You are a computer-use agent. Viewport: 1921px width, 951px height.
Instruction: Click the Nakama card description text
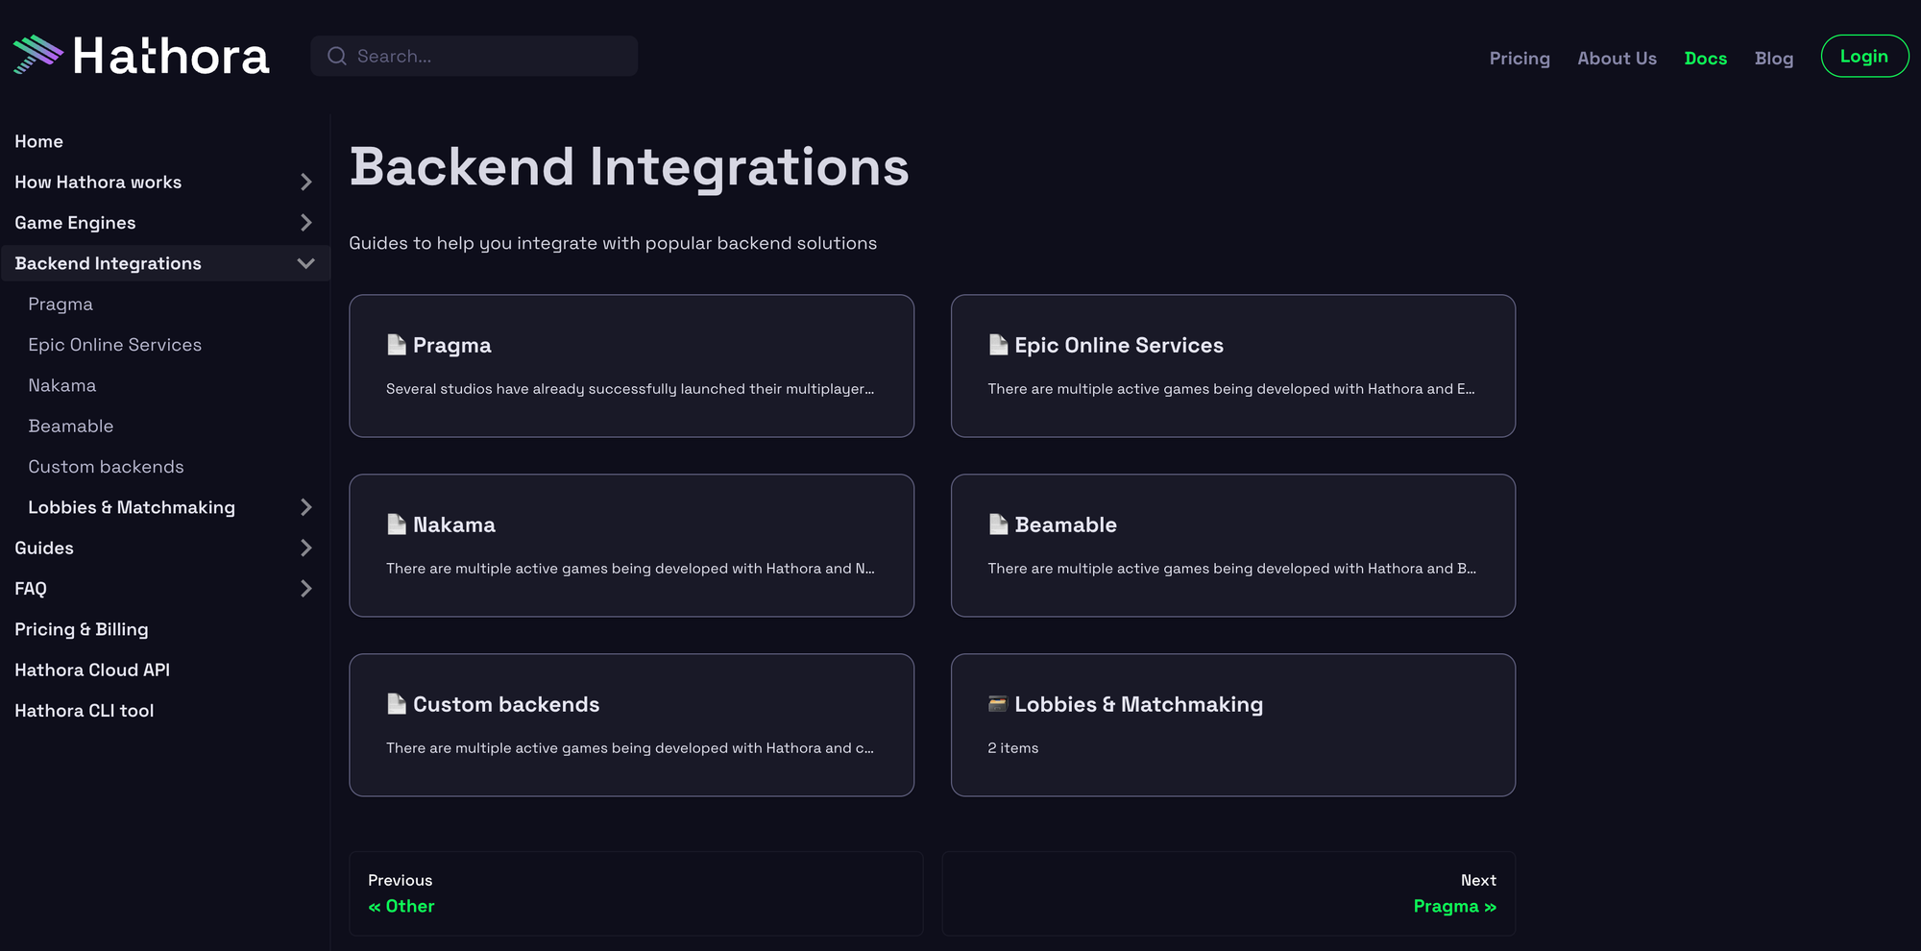630,569
